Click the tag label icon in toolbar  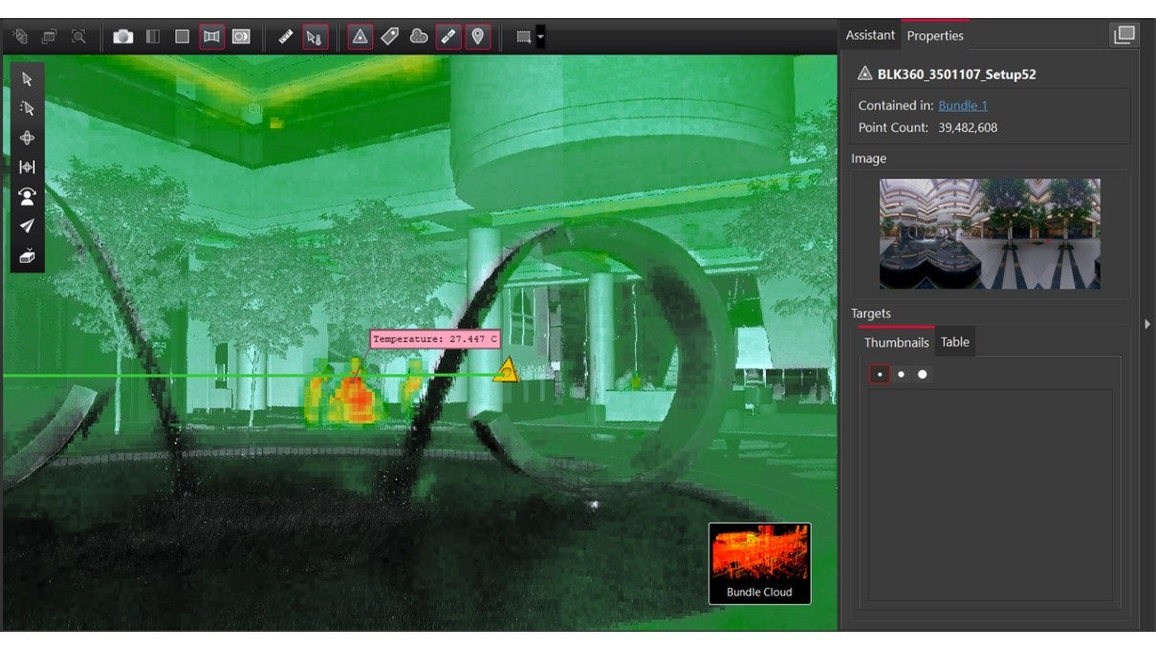click(x=389, y=36)
